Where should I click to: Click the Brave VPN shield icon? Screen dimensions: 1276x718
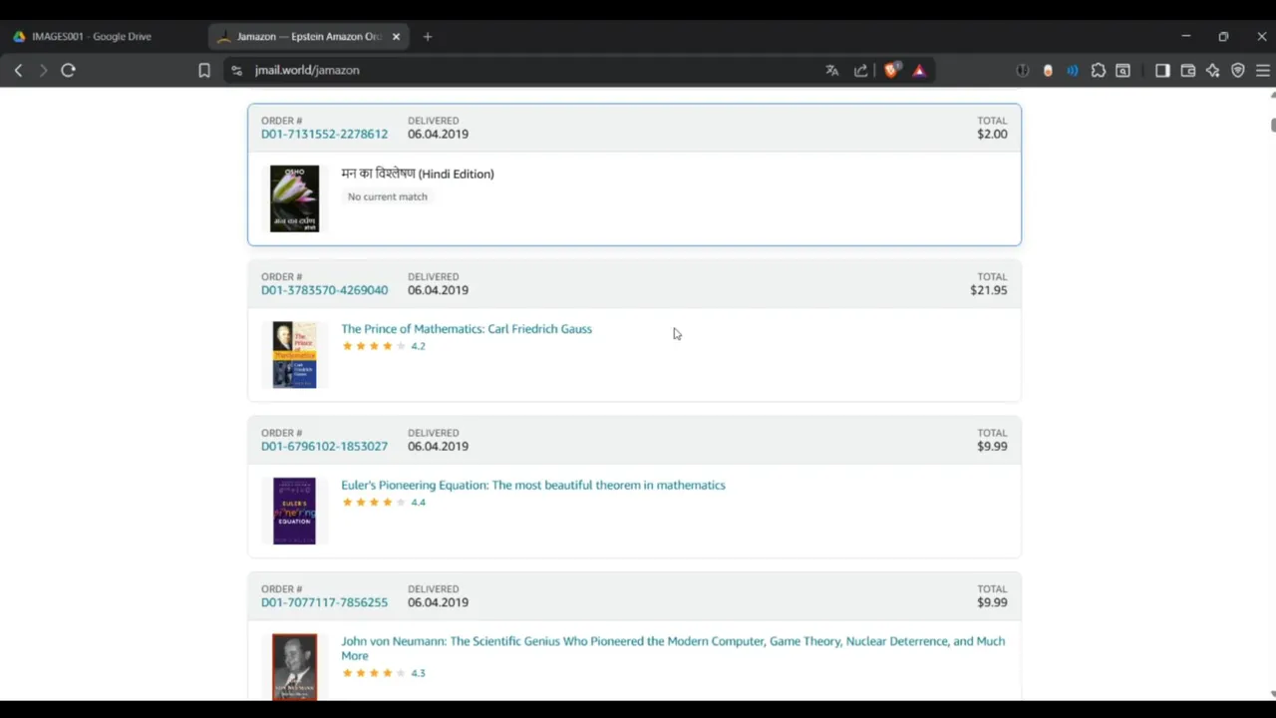1238,71
